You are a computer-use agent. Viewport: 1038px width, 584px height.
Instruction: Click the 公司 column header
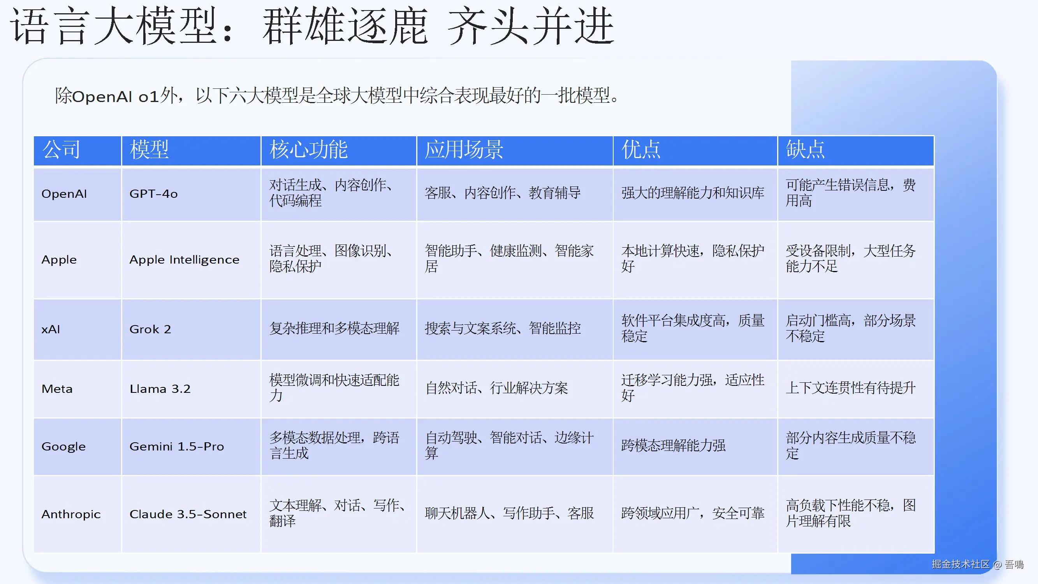click(x=61, y=150)
